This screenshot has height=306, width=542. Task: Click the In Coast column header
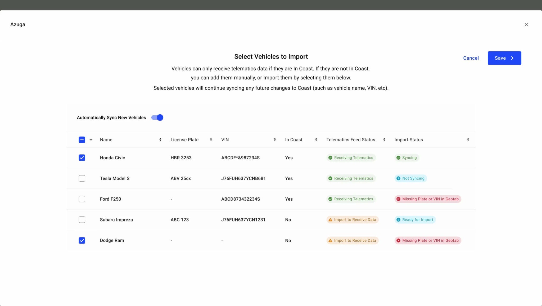[293, 139]
